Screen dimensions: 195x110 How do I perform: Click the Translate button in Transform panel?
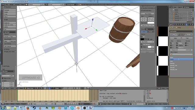pyautogui.click(x=10, y=10)
